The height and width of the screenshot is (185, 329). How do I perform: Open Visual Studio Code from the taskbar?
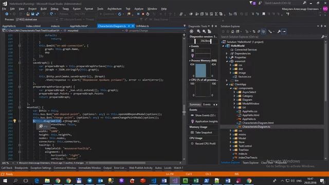pyautogui.click(x=153, y=180)
